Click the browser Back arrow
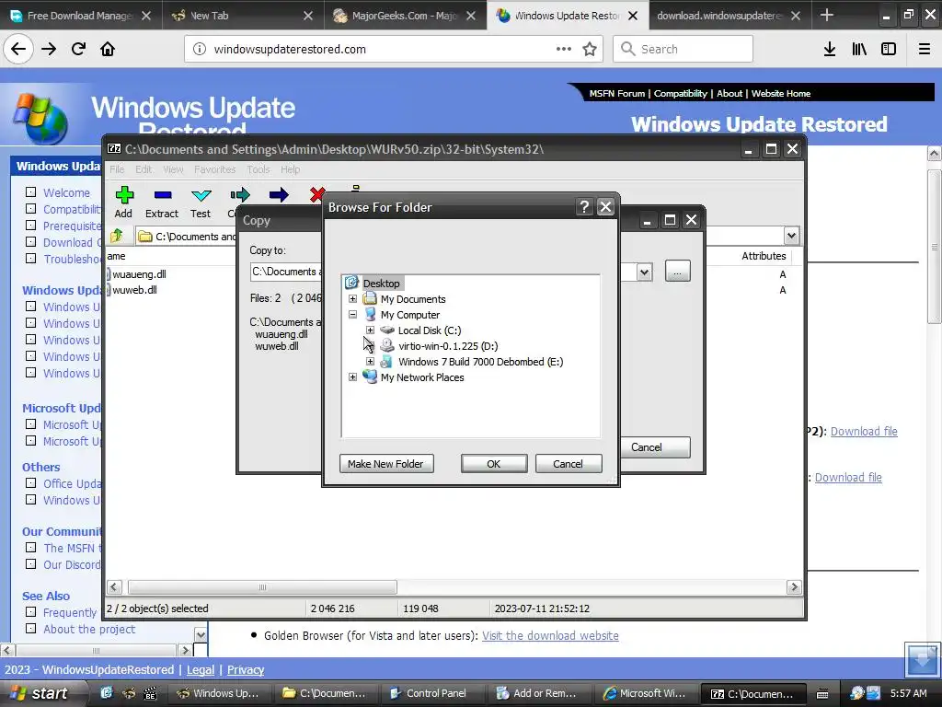 18,49
